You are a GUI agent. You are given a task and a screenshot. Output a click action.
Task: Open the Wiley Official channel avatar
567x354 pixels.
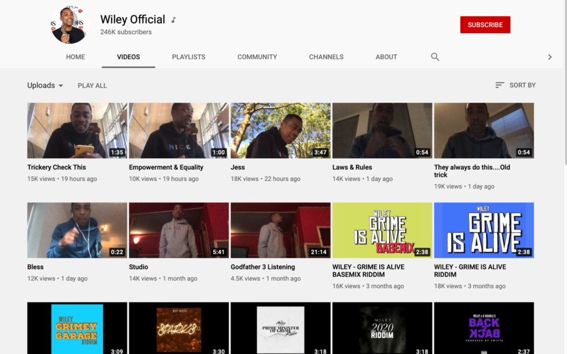[69, 24]
